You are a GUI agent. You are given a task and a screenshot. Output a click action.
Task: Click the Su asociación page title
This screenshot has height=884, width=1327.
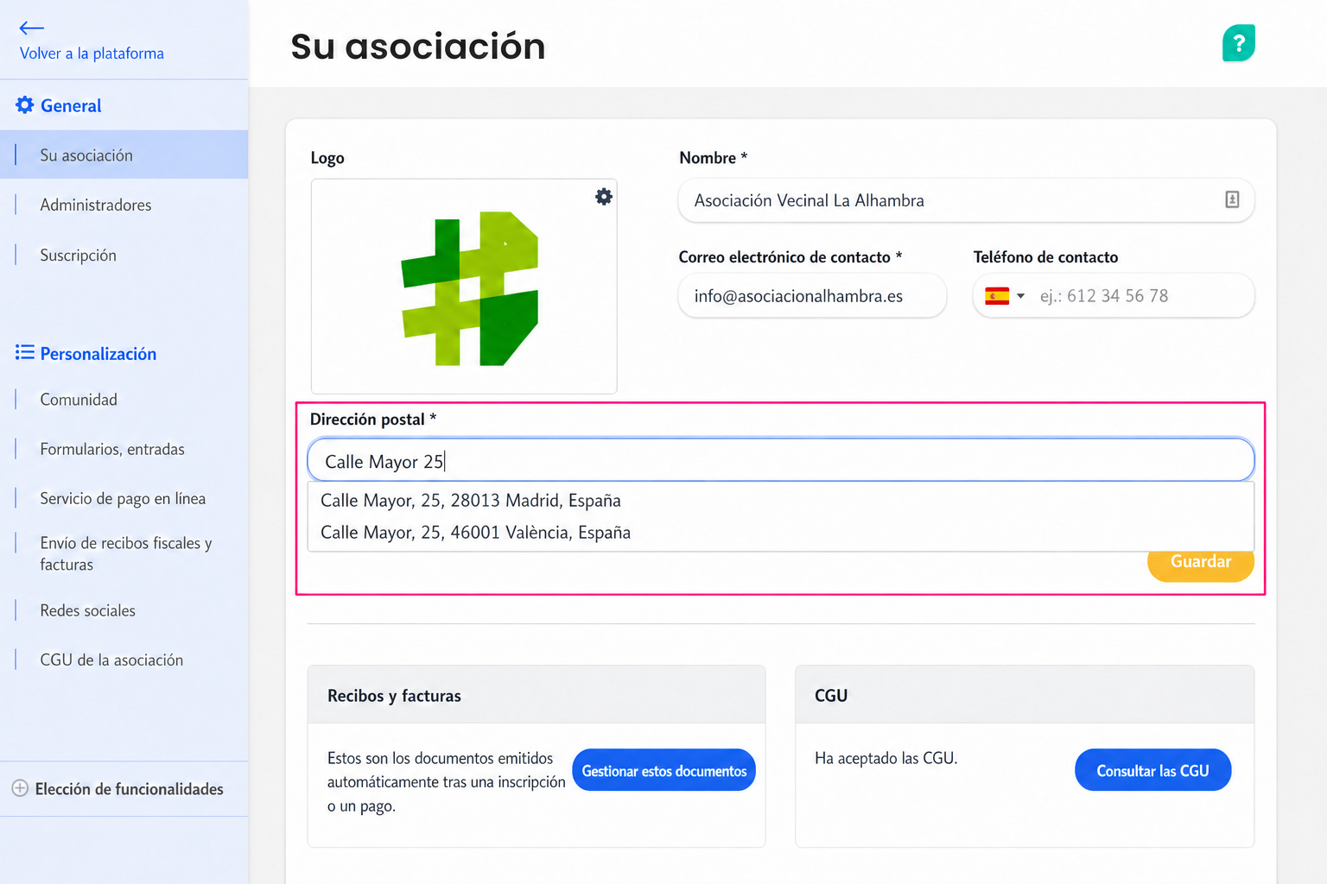pos(418,47)
